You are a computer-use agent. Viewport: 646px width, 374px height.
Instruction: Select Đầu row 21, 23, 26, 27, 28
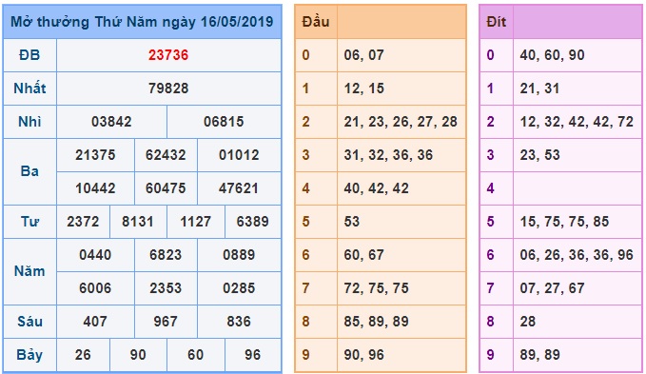click(x=401, y=122)
